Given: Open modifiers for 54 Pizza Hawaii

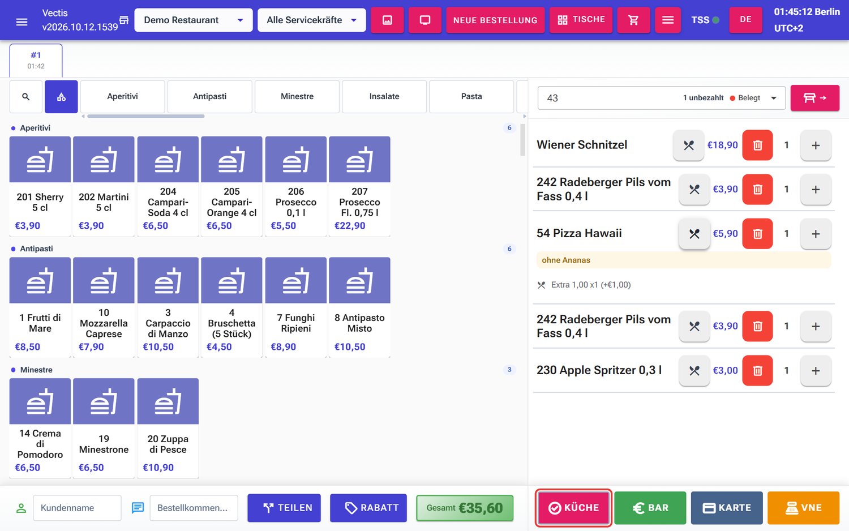Looking at the screenshot, I should [694, 234].
